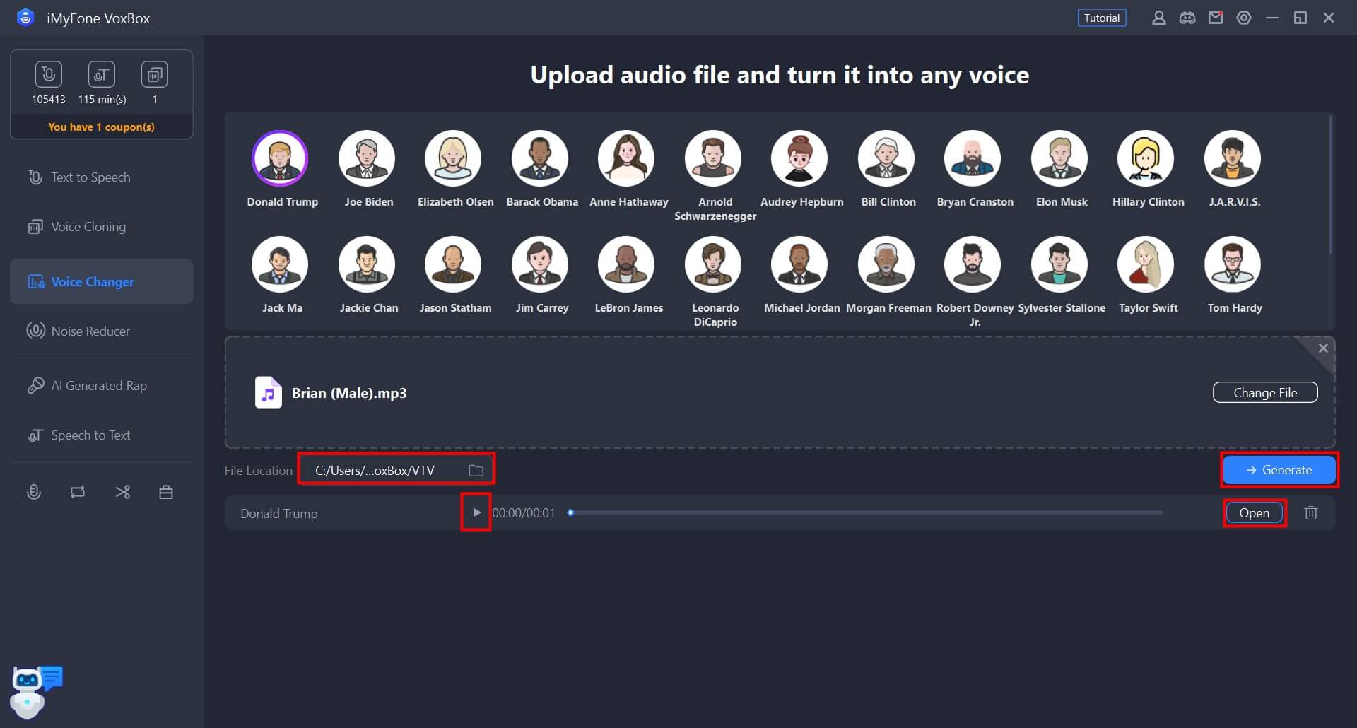
Task: Select the Donald Trump voice avatar
Action: click(x=280, y=158)
